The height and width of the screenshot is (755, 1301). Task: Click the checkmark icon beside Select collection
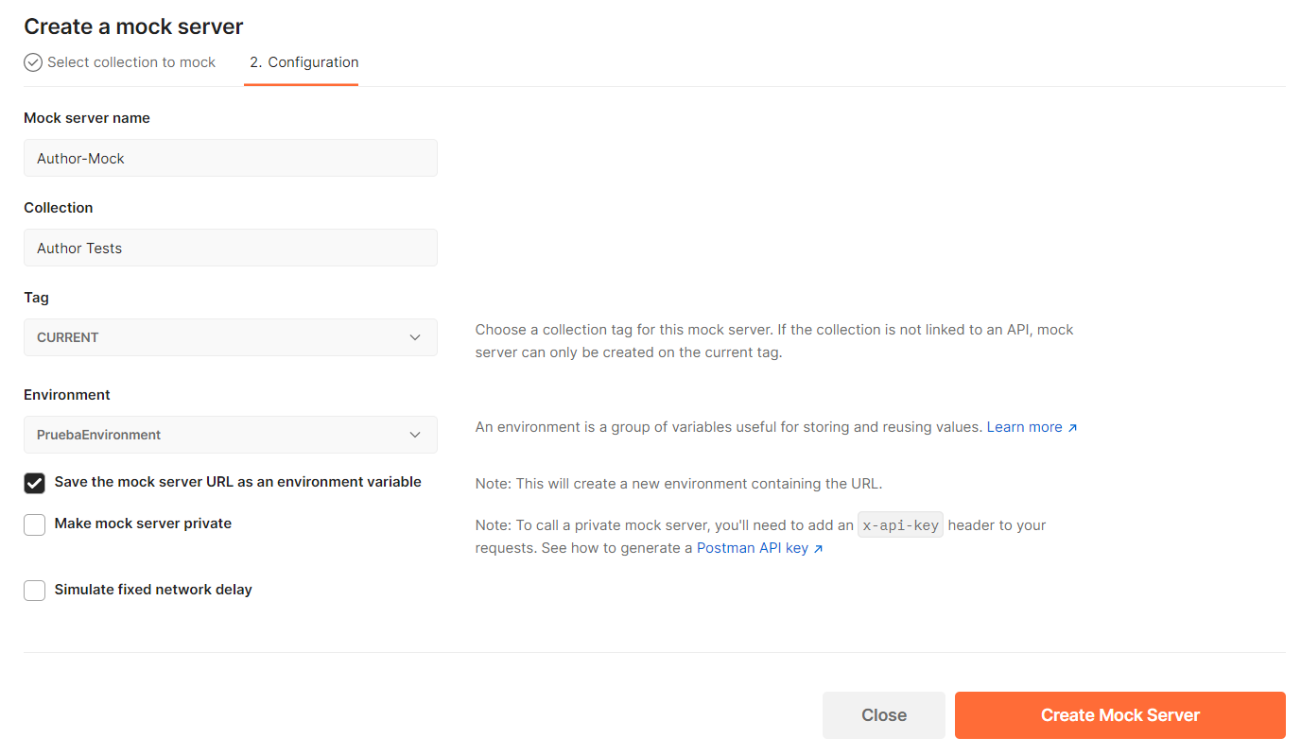[33, 62]
